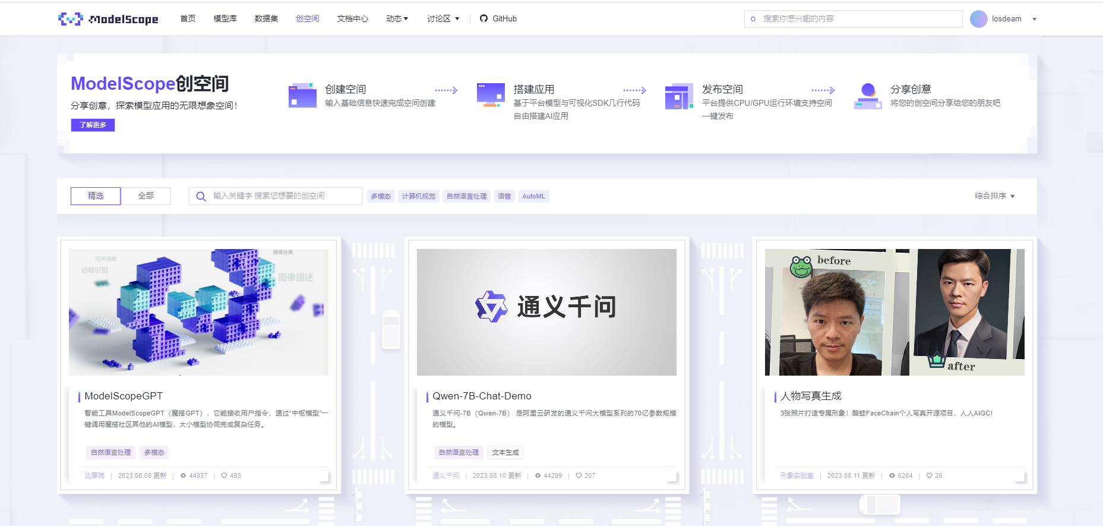Click the search magnifier in top search bar
Screen dimensions: 1103x526
(753, 19)
